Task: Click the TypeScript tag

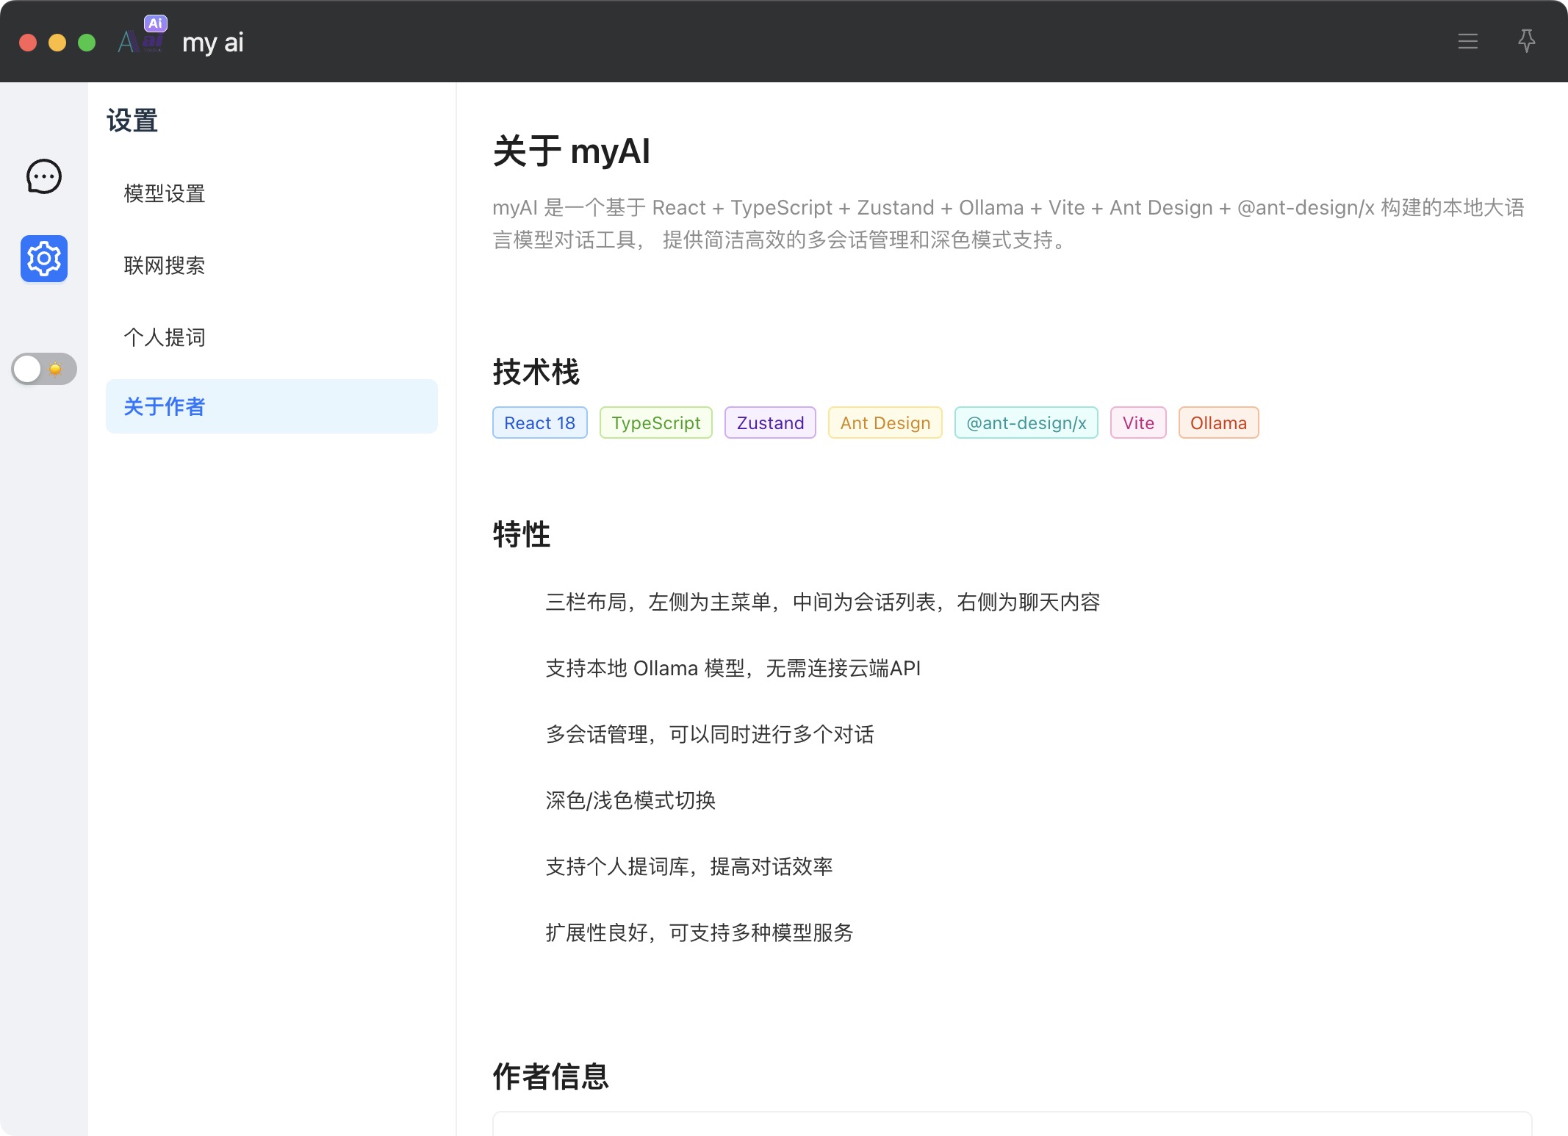Action: (655, 423)
